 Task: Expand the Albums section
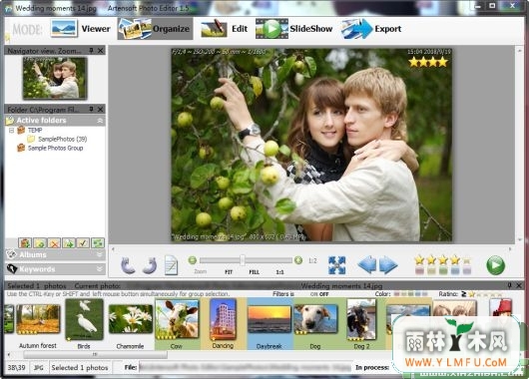pyautogui.click(x=100, y=254)
